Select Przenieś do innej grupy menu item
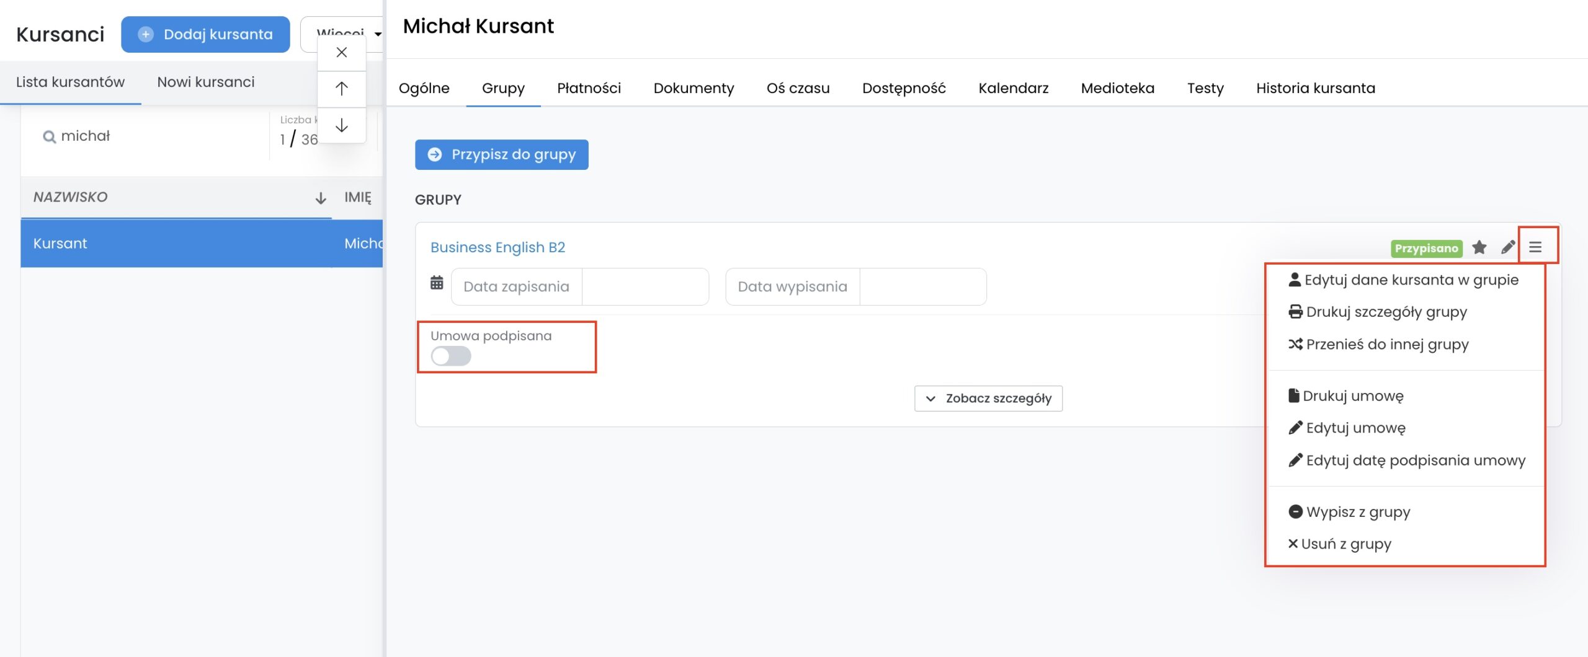 point(1386,344)
